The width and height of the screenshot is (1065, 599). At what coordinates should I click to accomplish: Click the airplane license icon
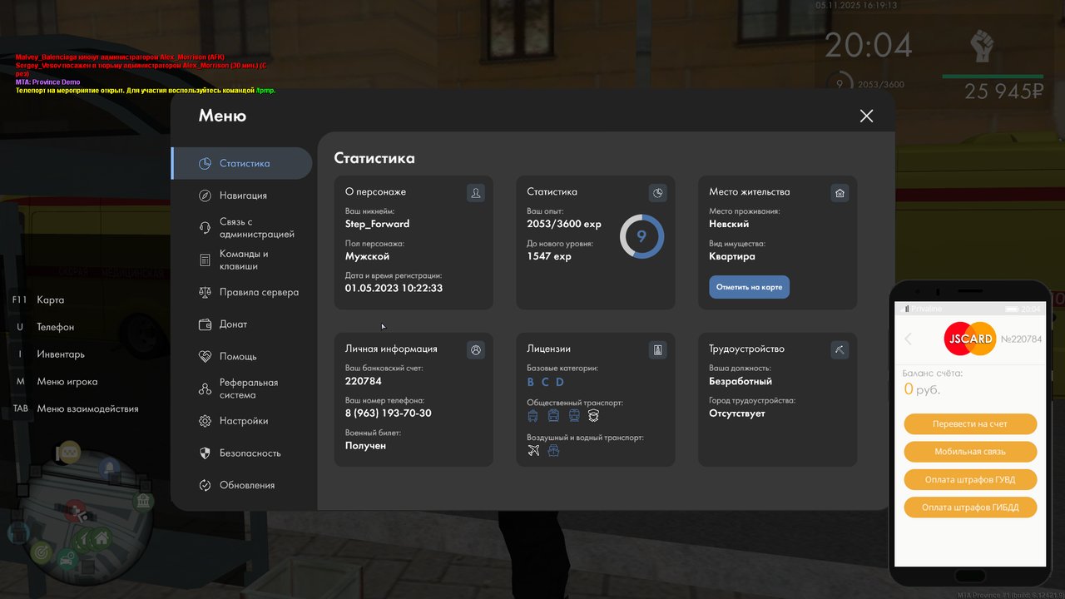[533, 450]
